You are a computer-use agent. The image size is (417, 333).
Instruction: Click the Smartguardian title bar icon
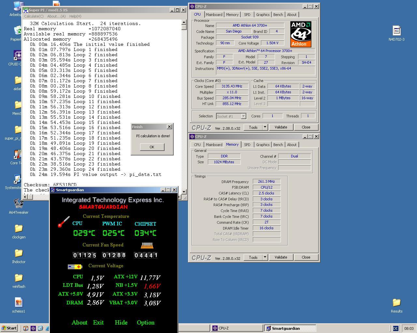(53, 190)
